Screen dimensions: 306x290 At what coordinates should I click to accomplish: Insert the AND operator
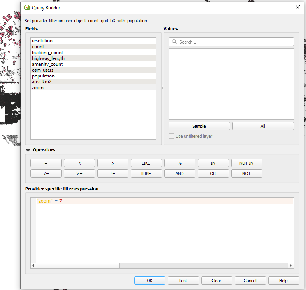(180, 174)
